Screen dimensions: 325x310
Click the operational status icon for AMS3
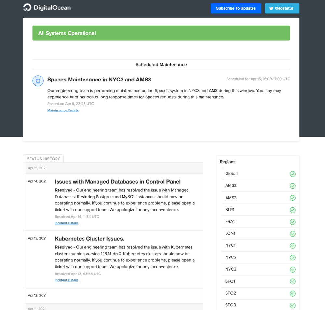click(x=292, y=198)
